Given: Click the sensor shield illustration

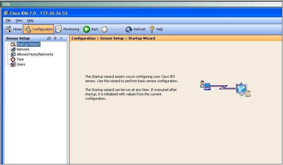Looking at the screenshot, I should pyautogui.click(x=243, y=89).
